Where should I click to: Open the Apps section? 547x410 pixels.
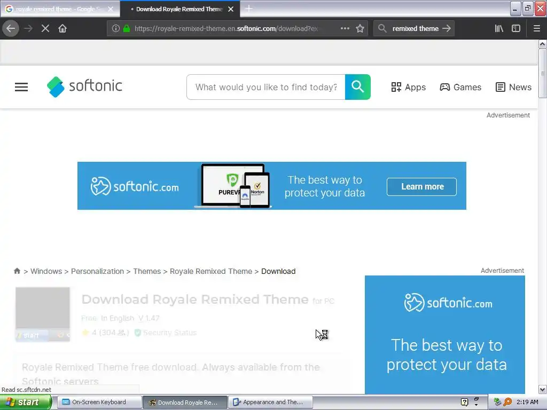(408, 87)
